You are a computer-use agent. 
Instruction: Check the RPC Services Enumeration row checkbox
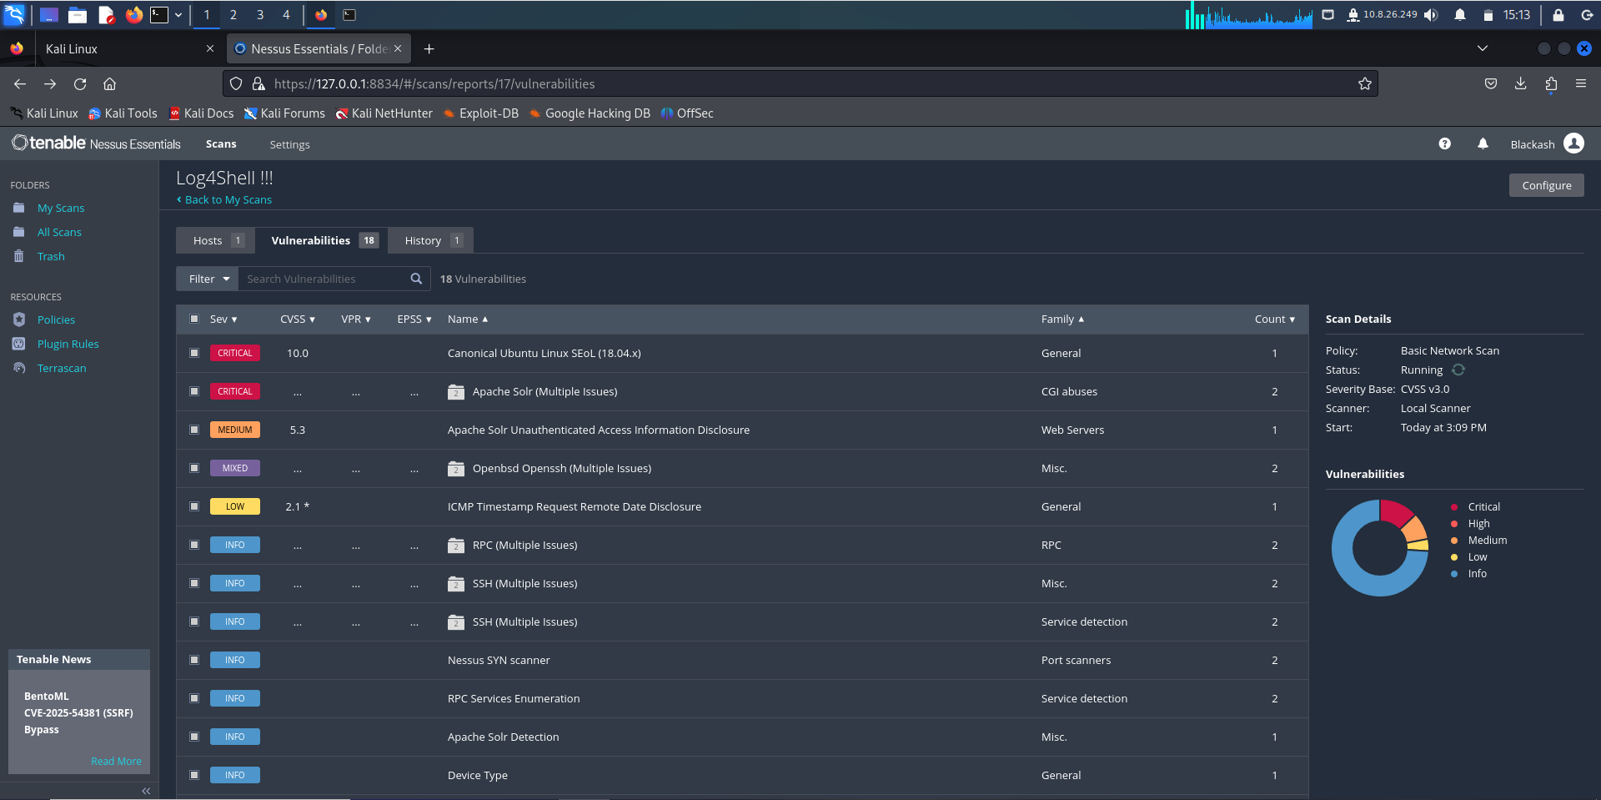tap(194, 698)
